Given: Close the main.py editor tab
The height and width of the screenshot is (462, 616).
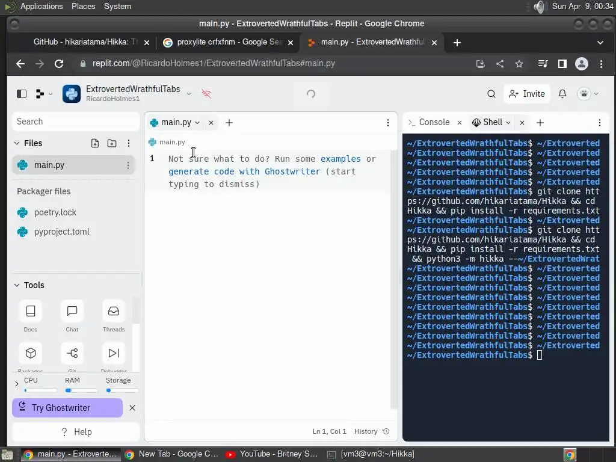Looking at the screenshot, I should click(x=211, y=123).
